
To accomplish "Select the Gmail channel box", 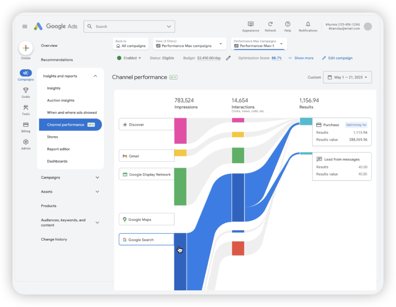I will pos(147,156).
